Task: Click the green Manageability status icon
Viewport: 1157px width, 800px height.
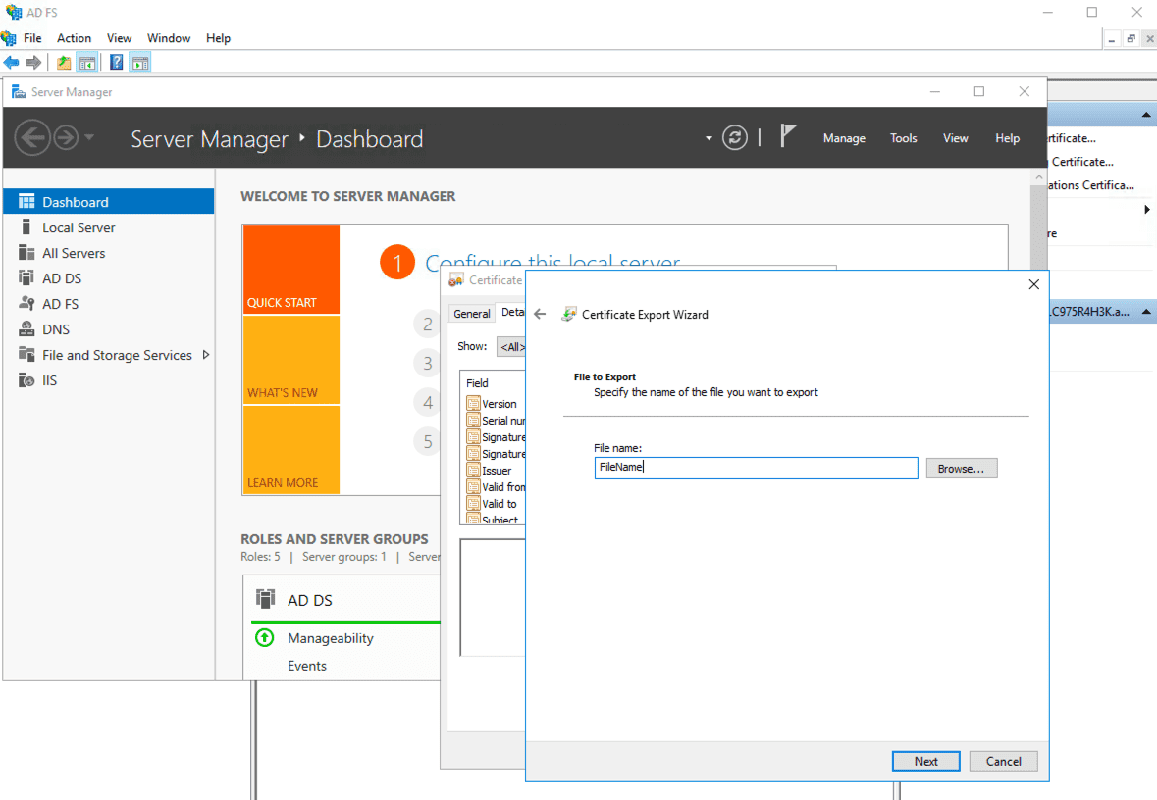Action: click(x=263, y=637)
